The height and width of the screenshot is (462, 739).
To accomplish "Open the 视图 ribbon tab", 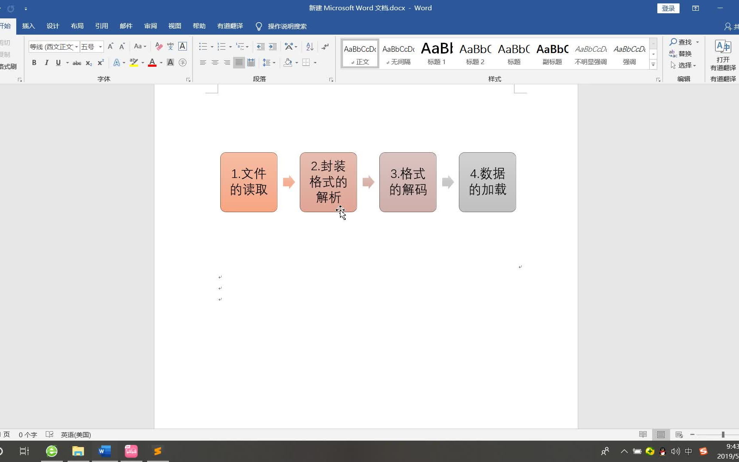I will 174,26.
